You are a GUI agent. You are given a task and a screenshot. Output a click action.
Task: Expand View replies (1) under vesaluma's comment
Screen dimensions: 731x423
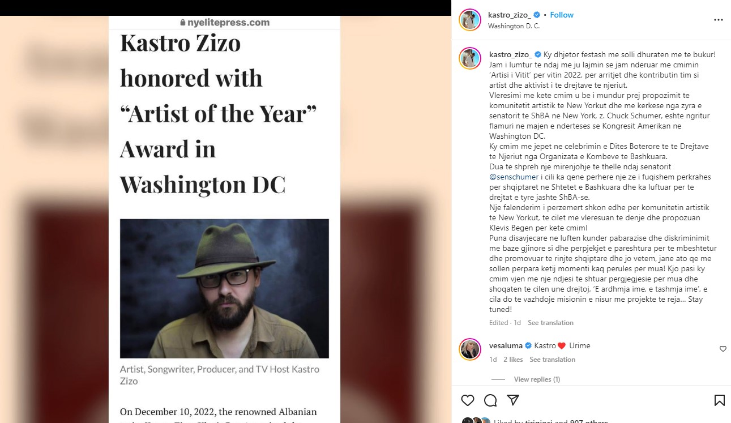pos(537,379)
